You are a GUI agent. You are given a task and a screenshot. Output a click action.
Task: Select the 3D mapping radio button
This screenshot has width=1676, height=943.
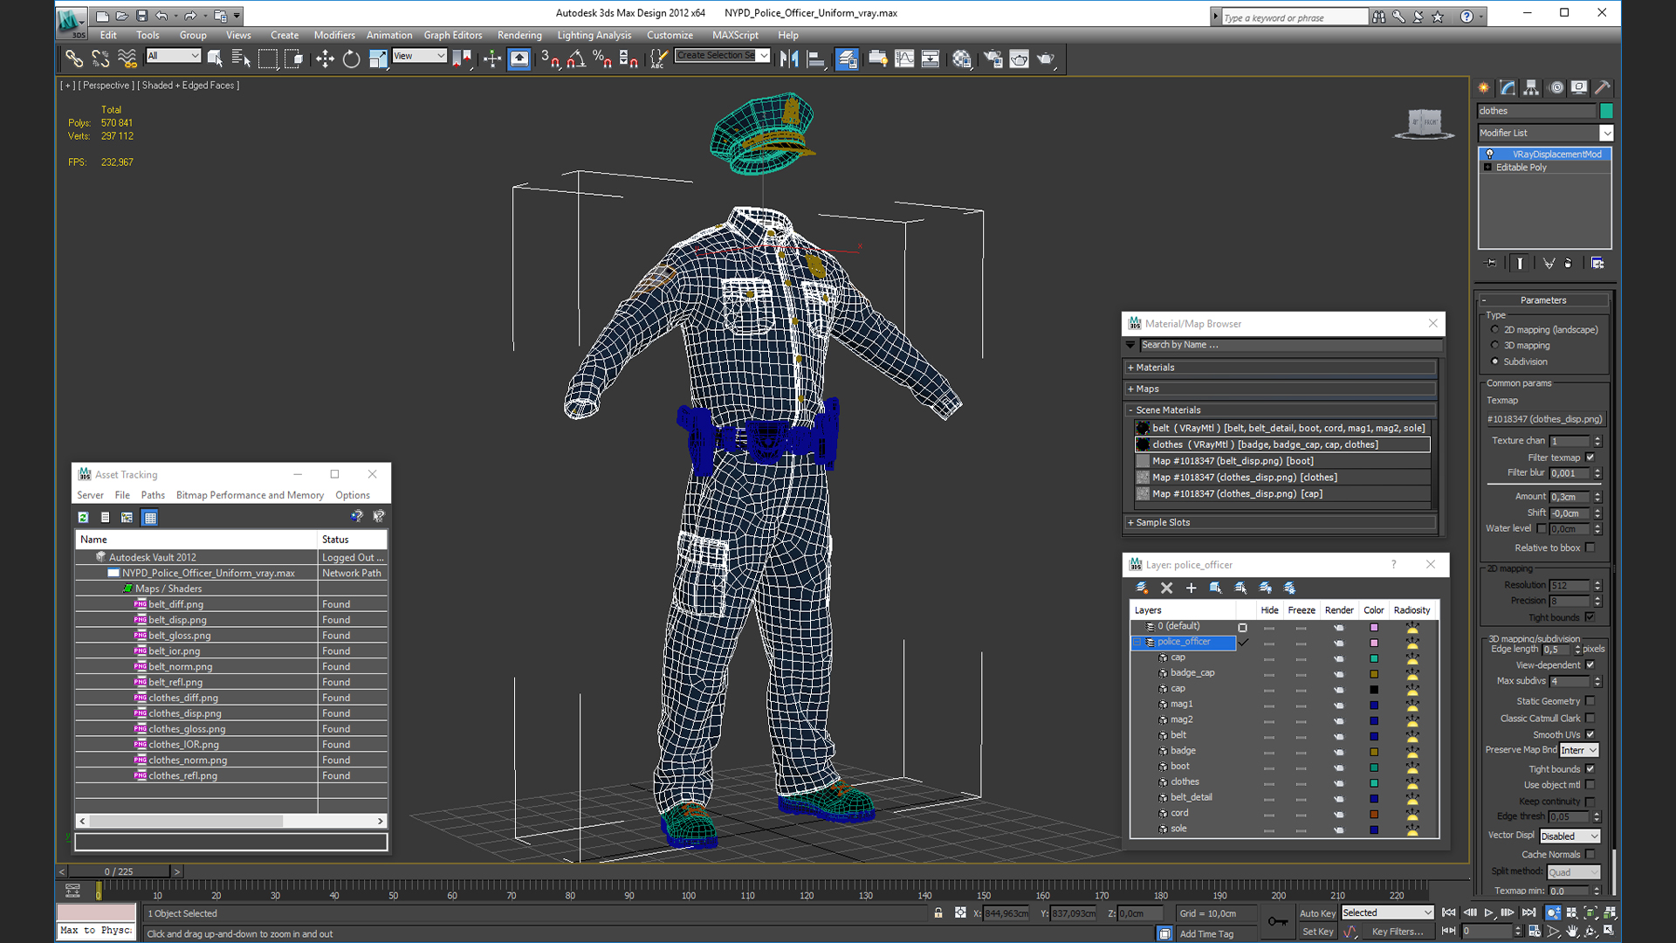click(x=1495, y=346)
